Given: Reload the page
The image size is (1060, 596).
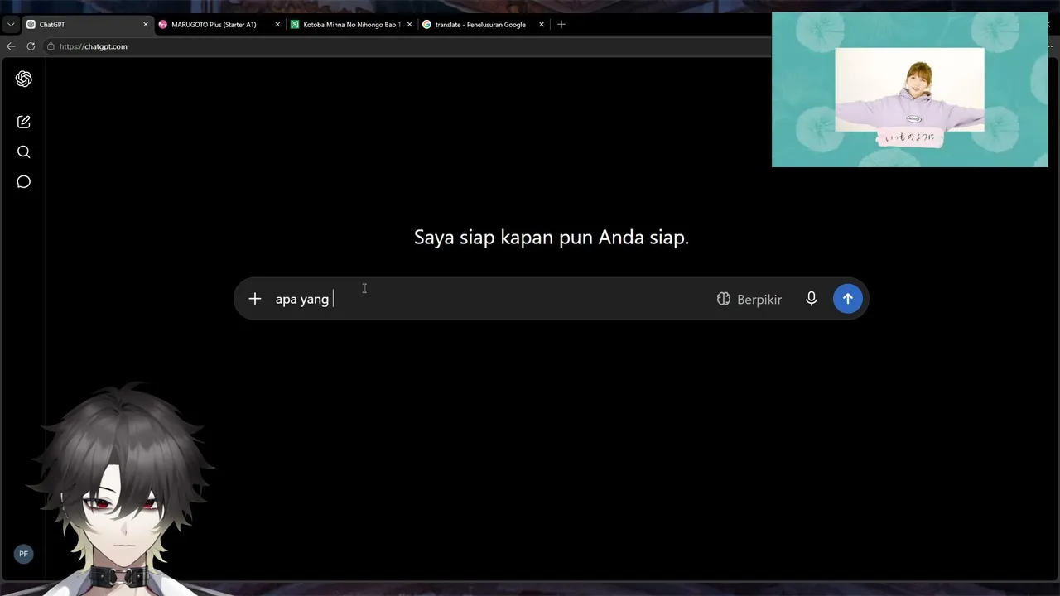Looking at the screenshot, I should click(31, 46).
